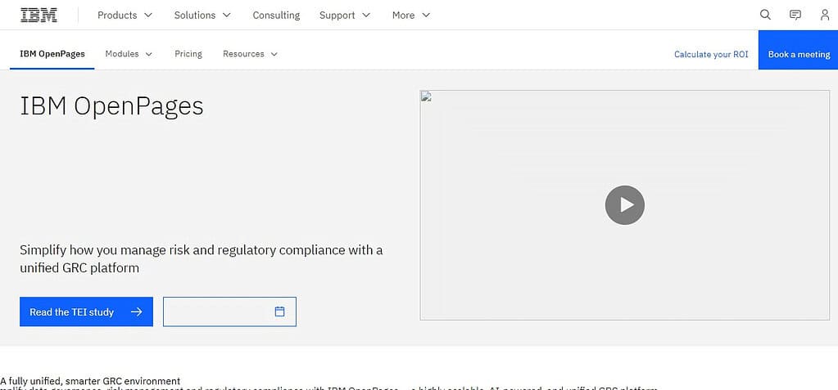This screenshot has height=390, width=838.
Task: Click the Calculate your ROI link
Action: click(x=711, y=54)
